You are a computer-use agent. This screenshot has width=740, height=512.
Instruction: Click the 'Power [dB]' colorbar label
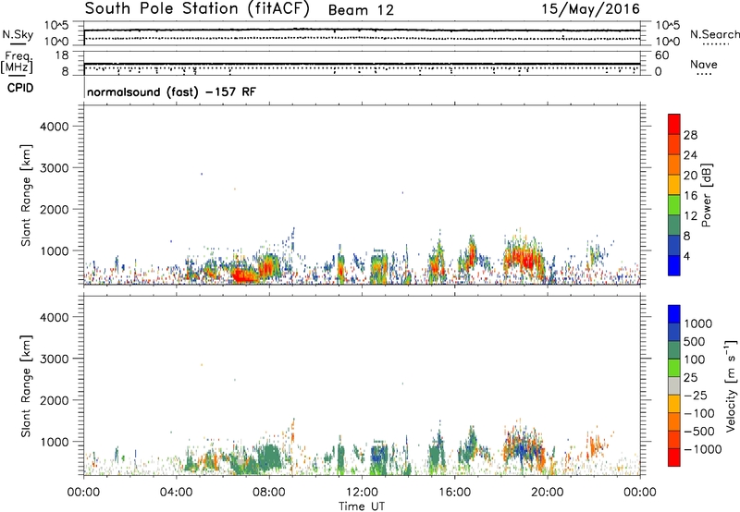[x=707, y=195]
